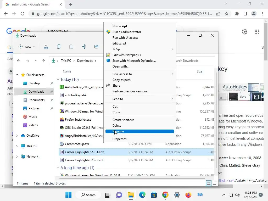The image size is (268, 201).
Task: Click the Search Downloads field
Action: [195, 61]
